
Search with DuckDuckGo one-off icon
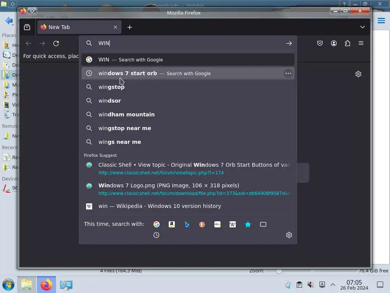202,224
